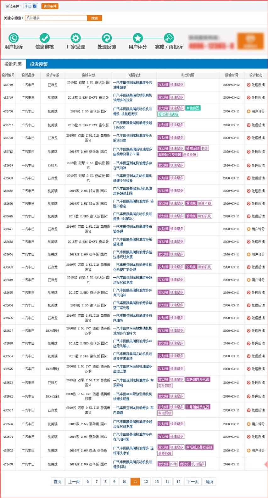Viewport: 268px width, 498px height.
Task: Click 抖动 tag in row 452485
Action: tap(174, 464)
